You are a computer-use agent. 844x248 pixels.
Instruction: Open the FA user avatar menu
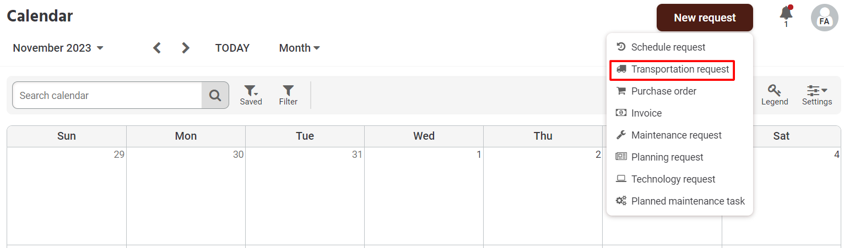tap(824, 18)
